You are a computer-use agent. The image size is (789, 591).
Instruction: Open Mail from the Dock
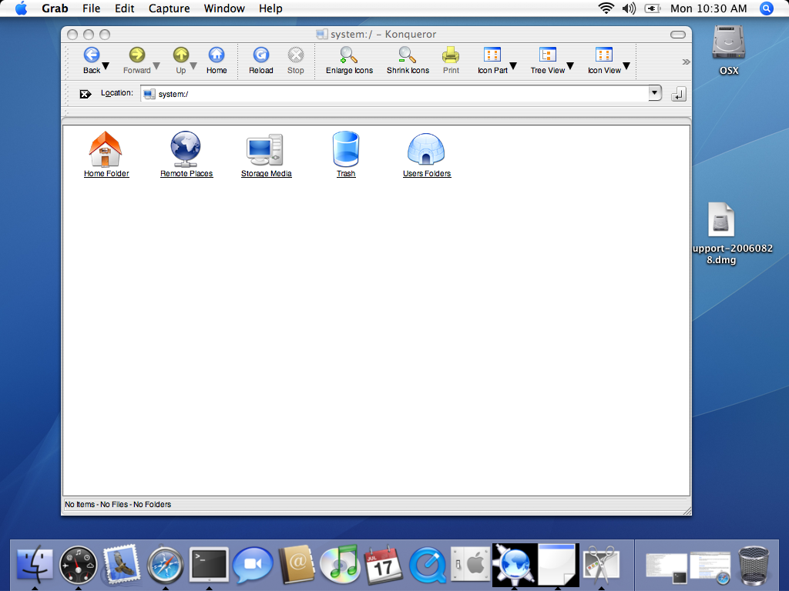pyautogui.click(x=121, y=564)
